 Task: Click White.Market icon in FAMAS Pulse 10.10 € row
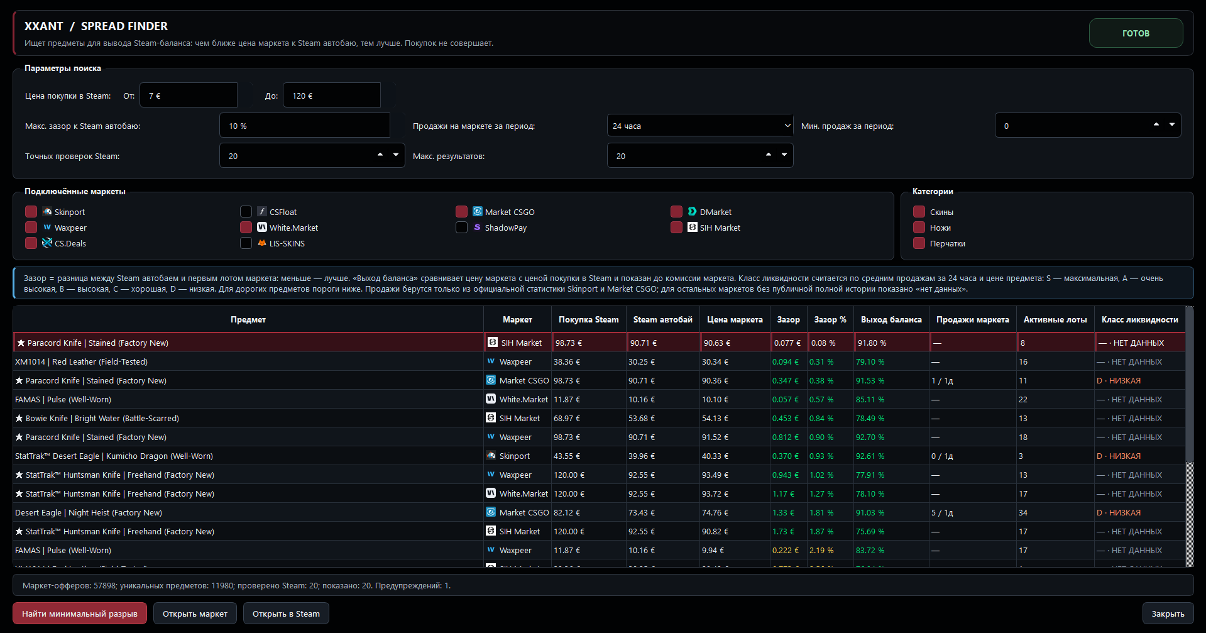(x=491, y=399)
